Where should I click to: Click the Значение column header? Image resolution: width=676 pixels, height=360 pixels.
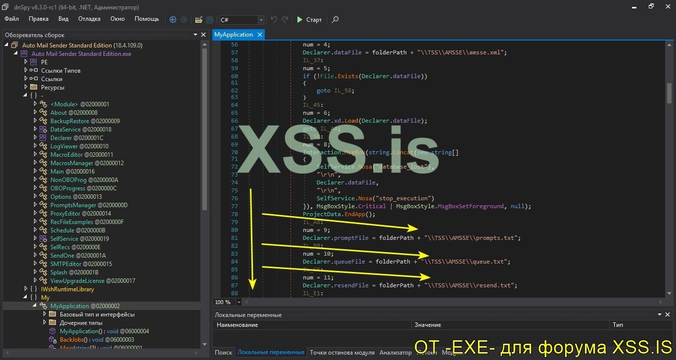pyautogui.click(x=510, y=325)
